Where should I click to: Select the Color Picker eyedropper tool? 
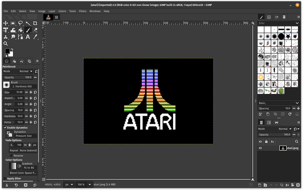coord(35,37)
